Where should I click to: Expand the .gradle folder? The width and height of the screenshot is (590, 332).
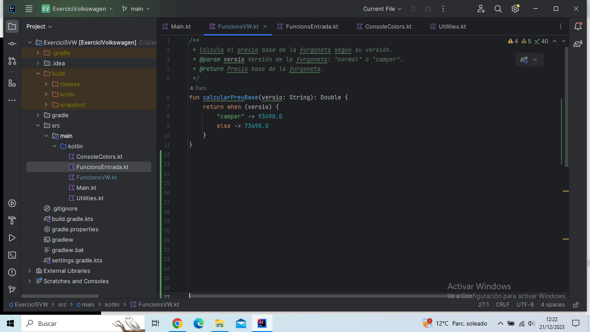[38, 53]
